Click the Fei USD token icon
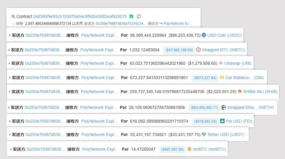The width and height of the screenshot is (285, 159). pyautogui.click(x=222, y=121)
